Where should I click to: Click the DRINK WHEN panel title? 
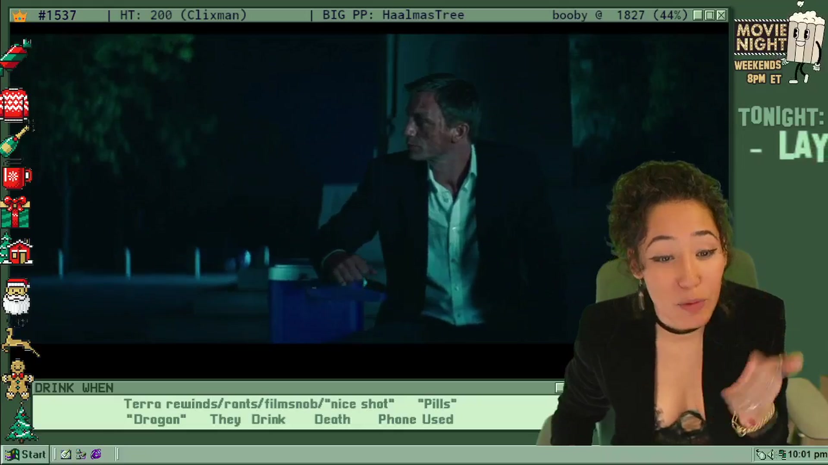pyautogui.click(x=74, y=388)
